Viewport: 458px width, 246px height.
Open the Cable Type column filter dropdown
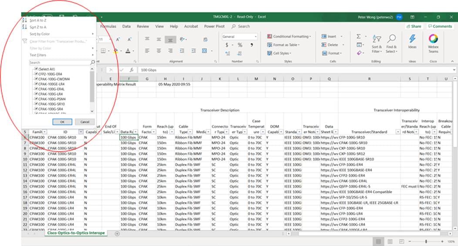[190, 132]
